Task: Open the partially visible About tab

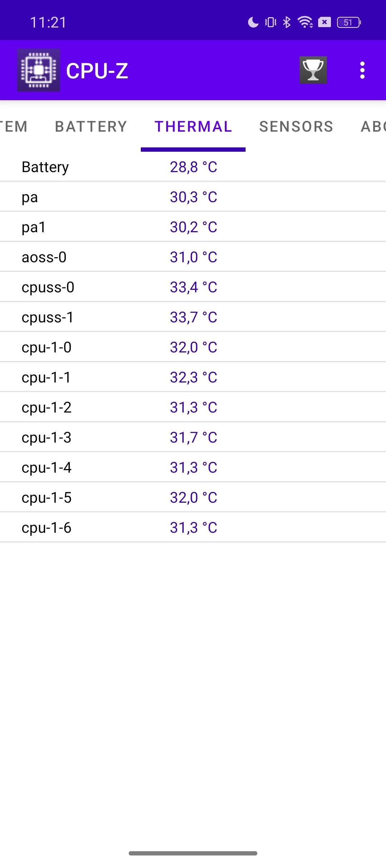Action: (373, 126)
